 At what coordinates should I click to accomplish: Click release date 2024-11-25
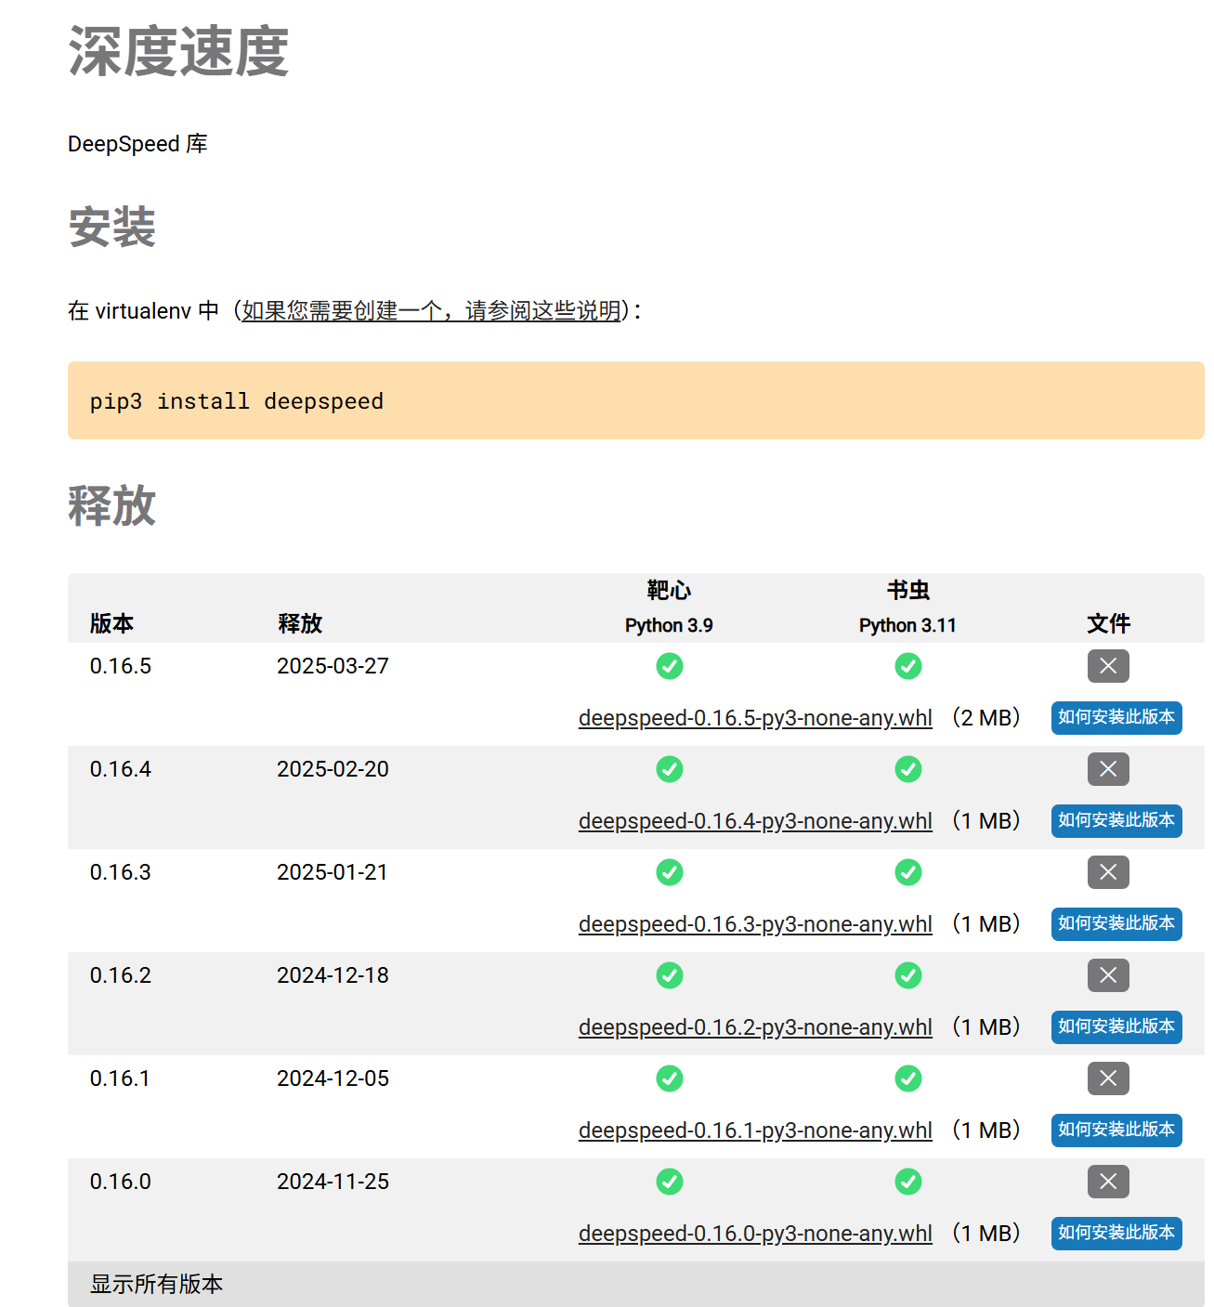point(333,1182)
